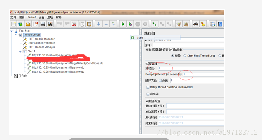Click the grey Shutdown icon
262x140 pixels.
click(145, 24)
